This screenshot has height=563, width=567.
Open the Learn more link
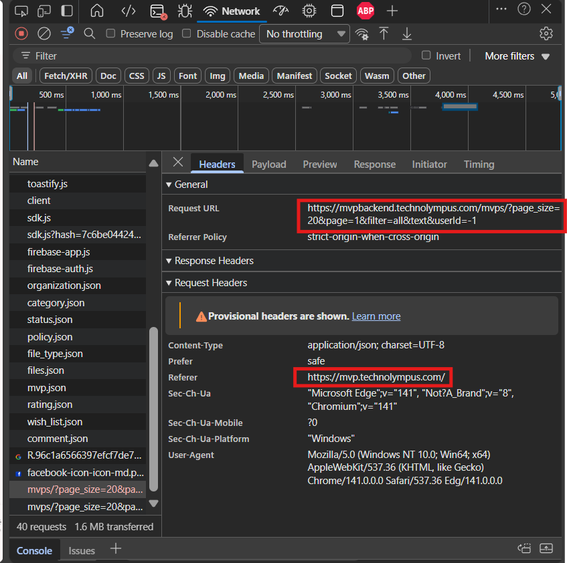coord(376,316)
